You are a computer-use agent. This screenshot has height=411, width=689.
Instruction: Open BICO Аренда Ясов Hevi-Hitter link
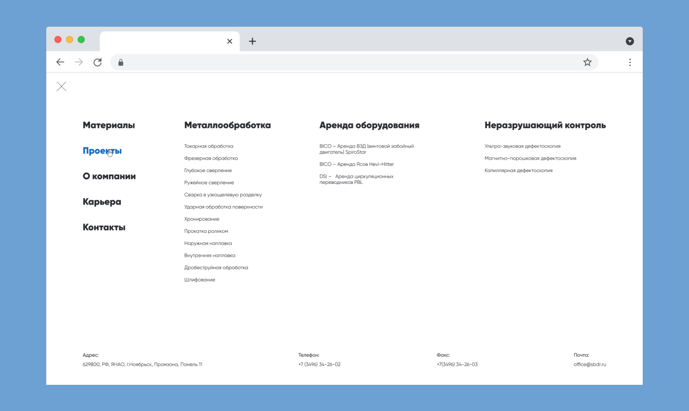tap(356, 164)
